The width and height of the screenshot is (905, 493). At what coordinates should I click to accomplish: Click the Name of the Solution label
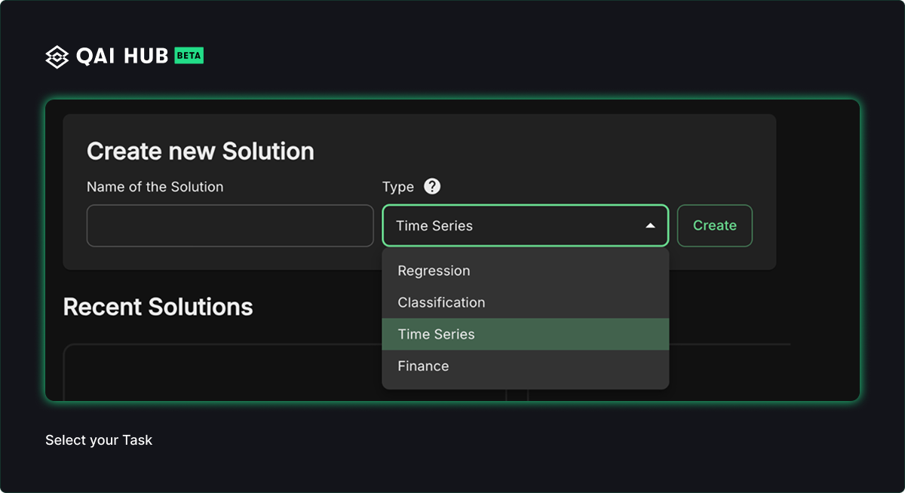pos(155,187)
